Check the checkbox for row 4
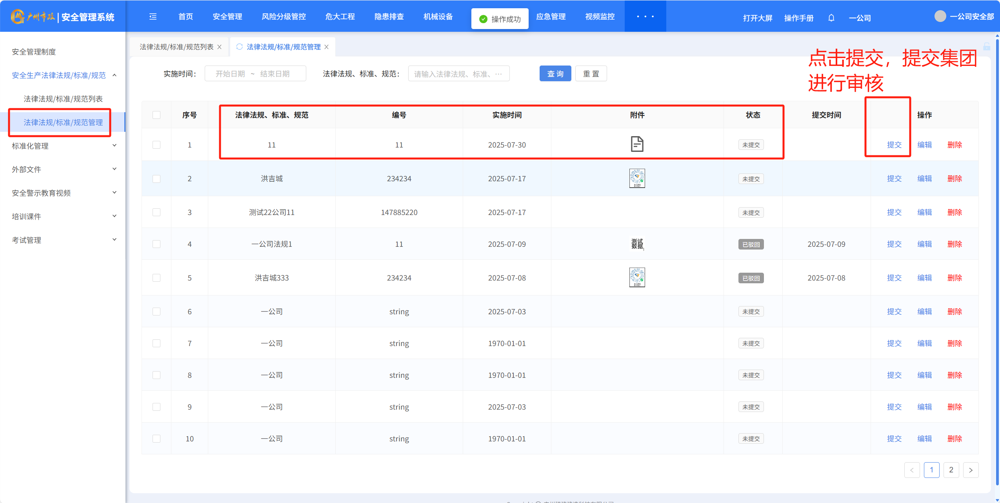This screenshot has height=503, width=1000. (x=156, y=244)
